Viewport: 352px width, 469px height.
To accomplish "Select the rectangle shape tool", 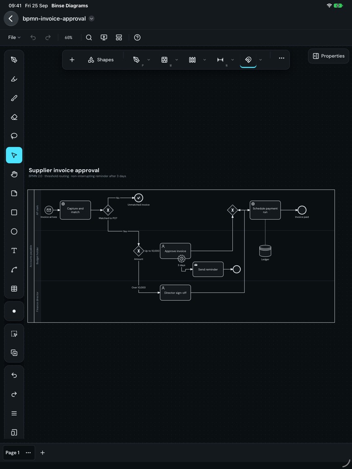I will click(x=14, y=212).
